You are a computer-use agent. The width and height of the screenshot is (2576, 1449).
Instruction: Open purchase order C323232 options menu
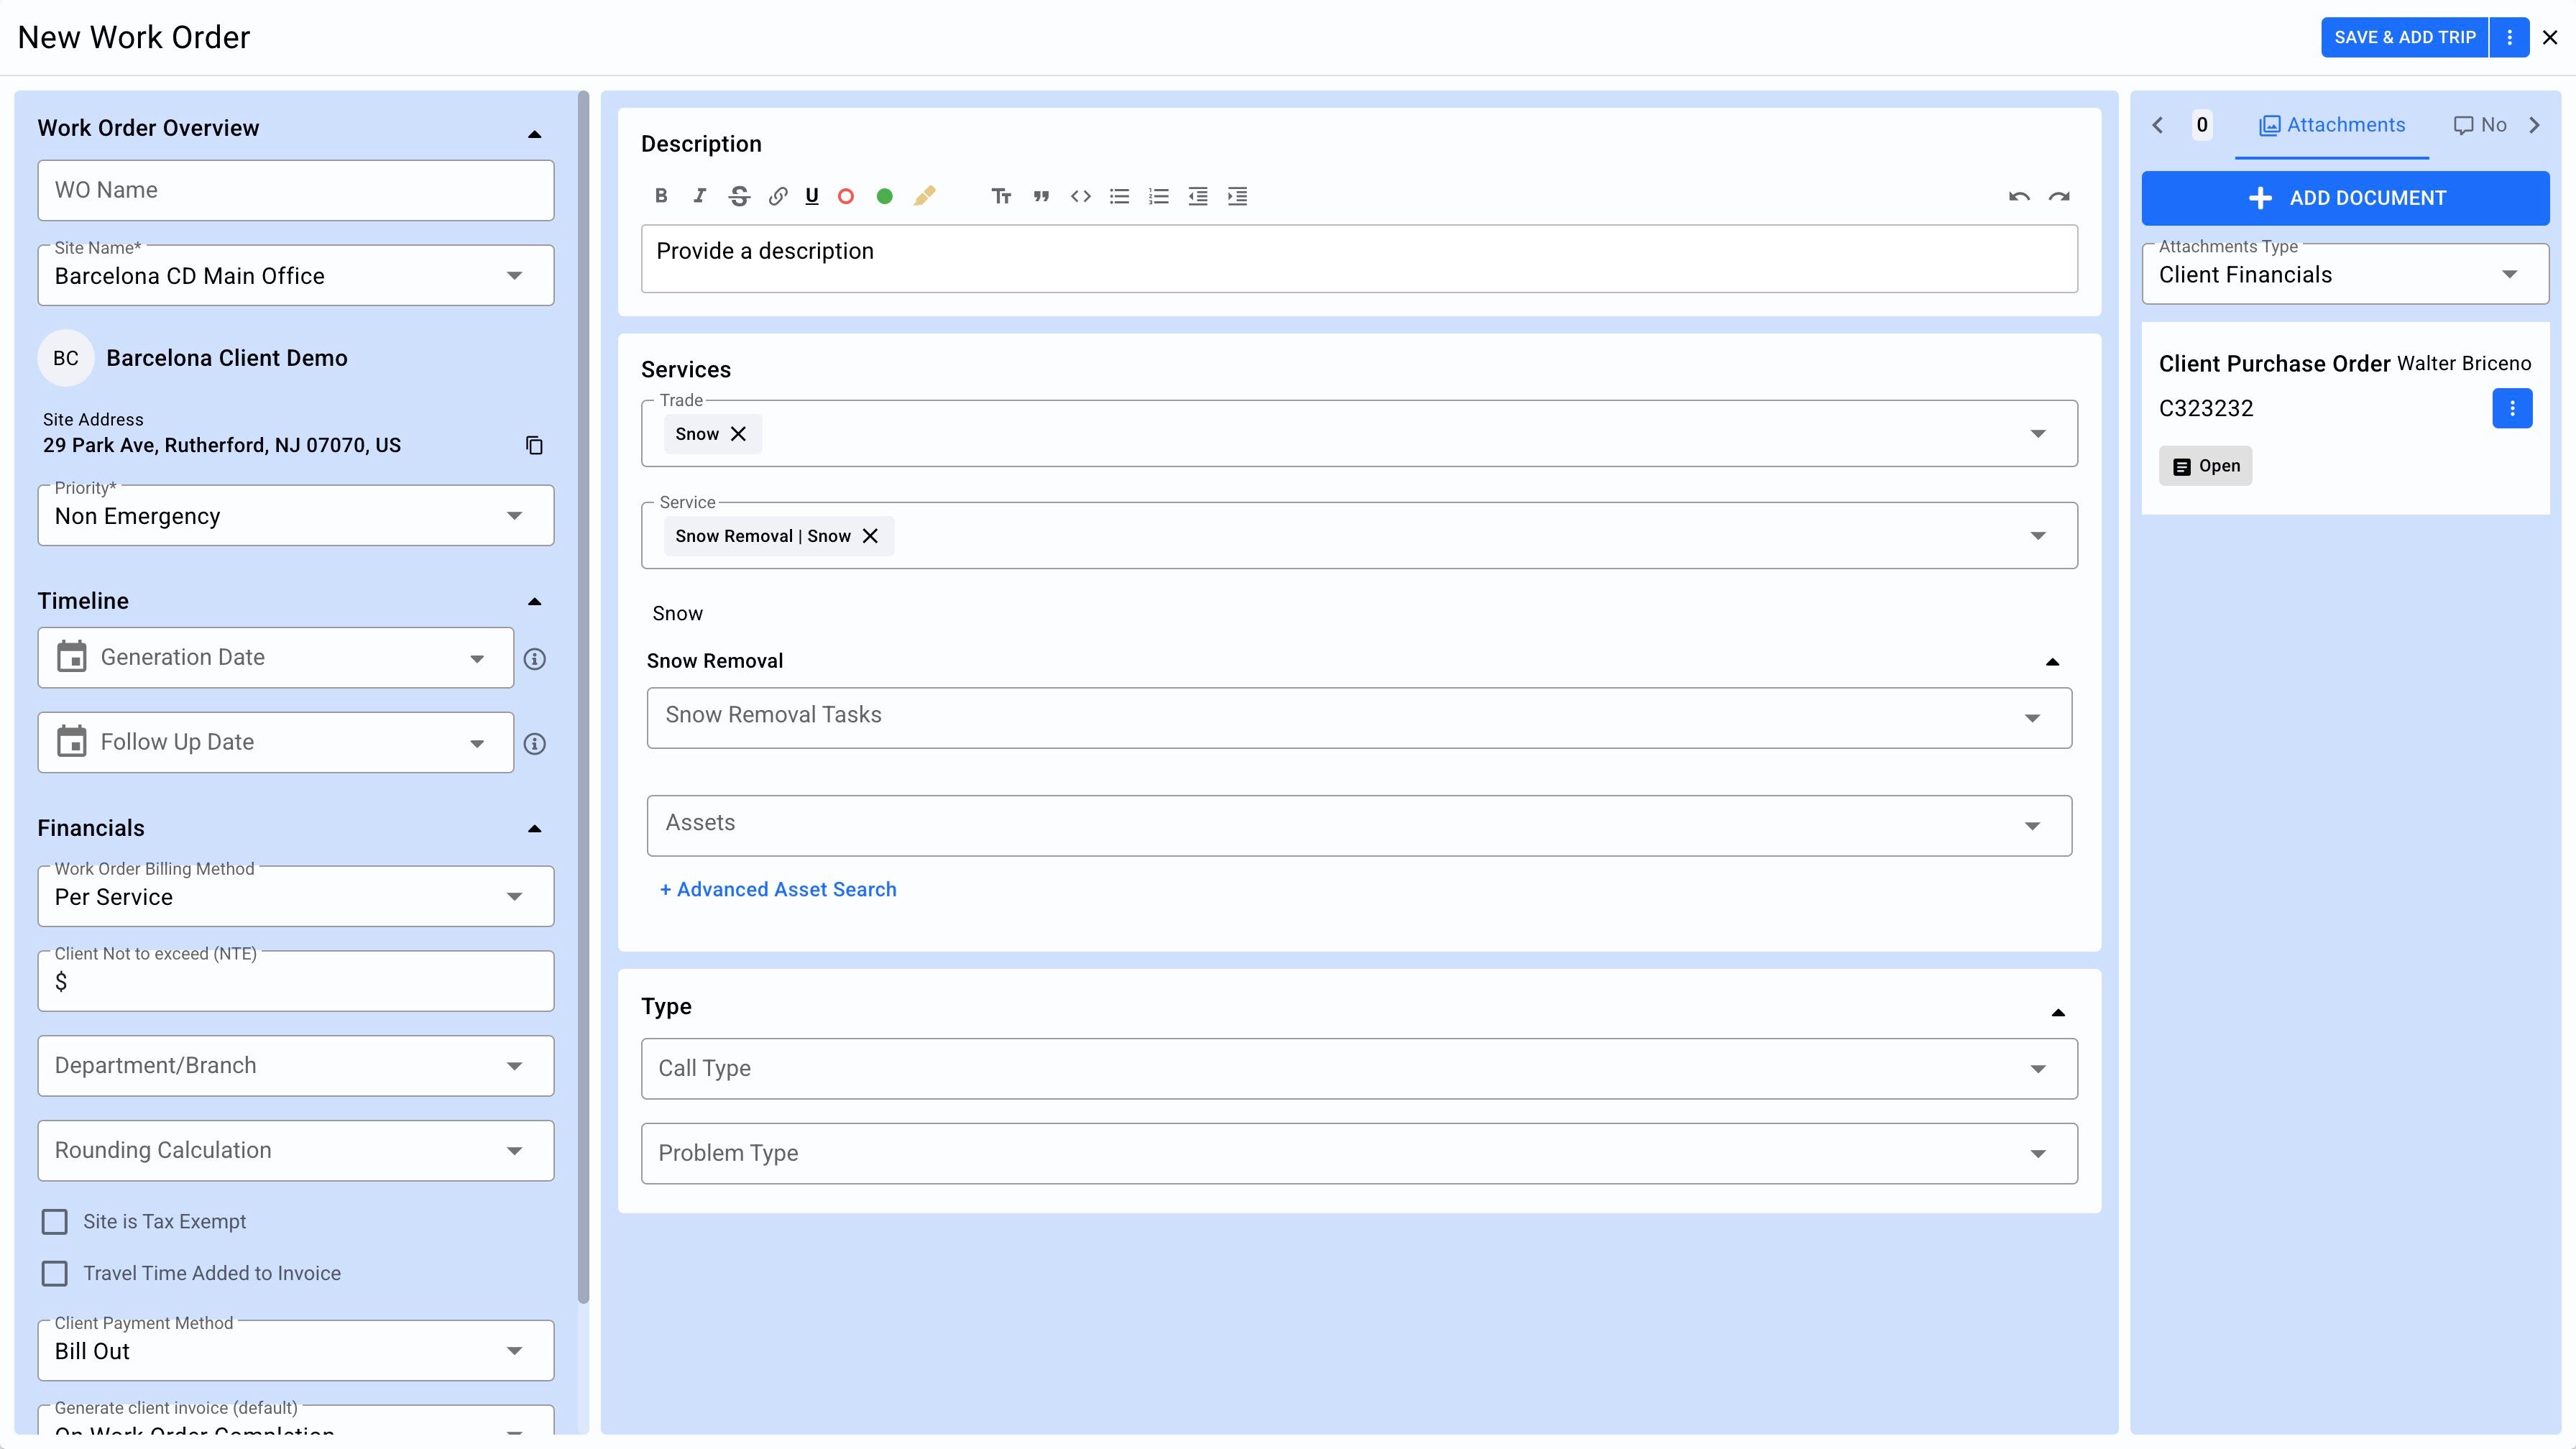coord(2511,408)
